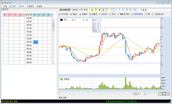This screenshot has width=172, height=104.
Task: Select the 10 minute interval button
Action: click(123, 10)
